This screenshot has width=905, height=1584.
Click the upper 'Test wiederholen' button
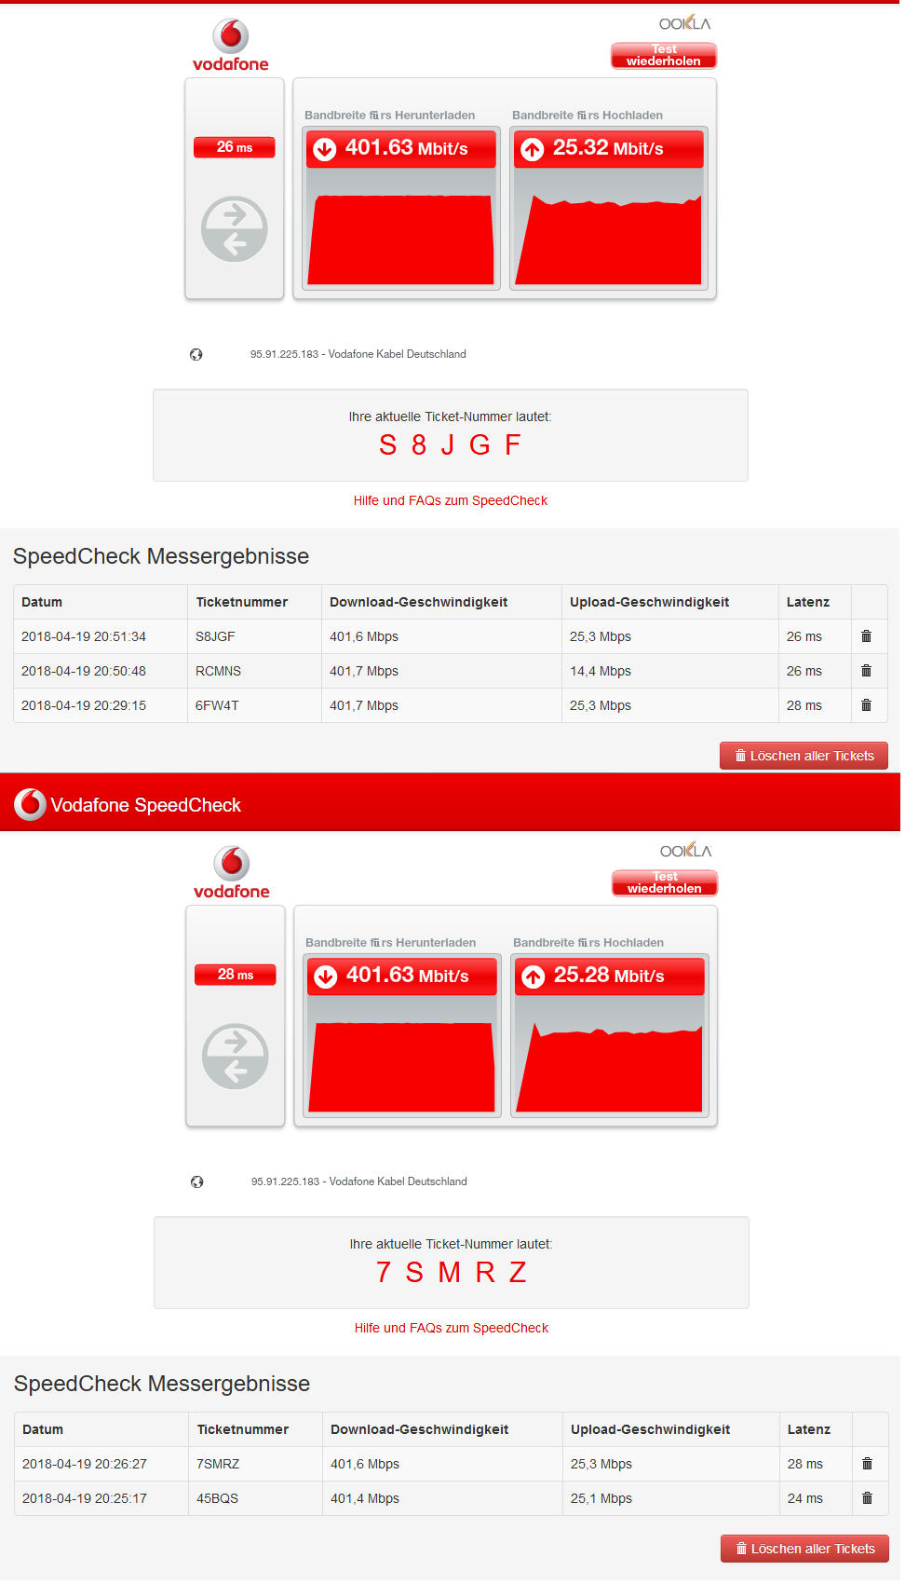coord(664,55)
